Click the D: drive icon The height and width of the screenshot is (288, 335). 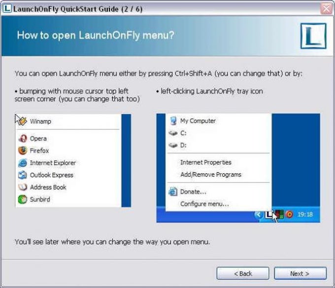click(173, 145)
